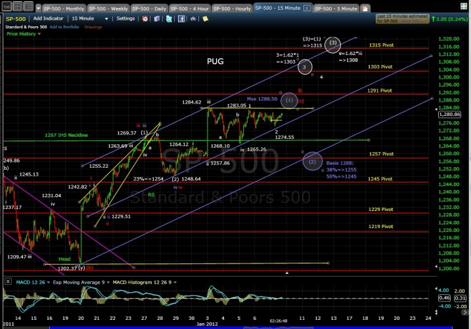Click the 1291 Pivot label
This screenshot has height=329, width=471.
pos(380,90)
